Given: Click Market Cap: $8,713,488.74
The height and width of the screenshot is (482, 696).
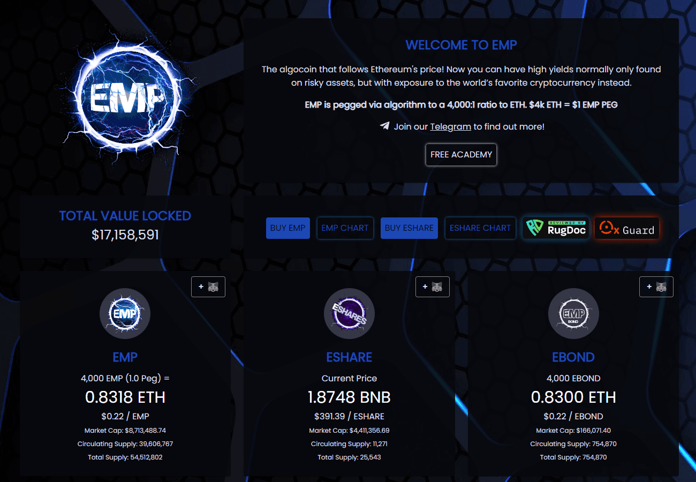Looking at the screenshot, I should [125, 431].
